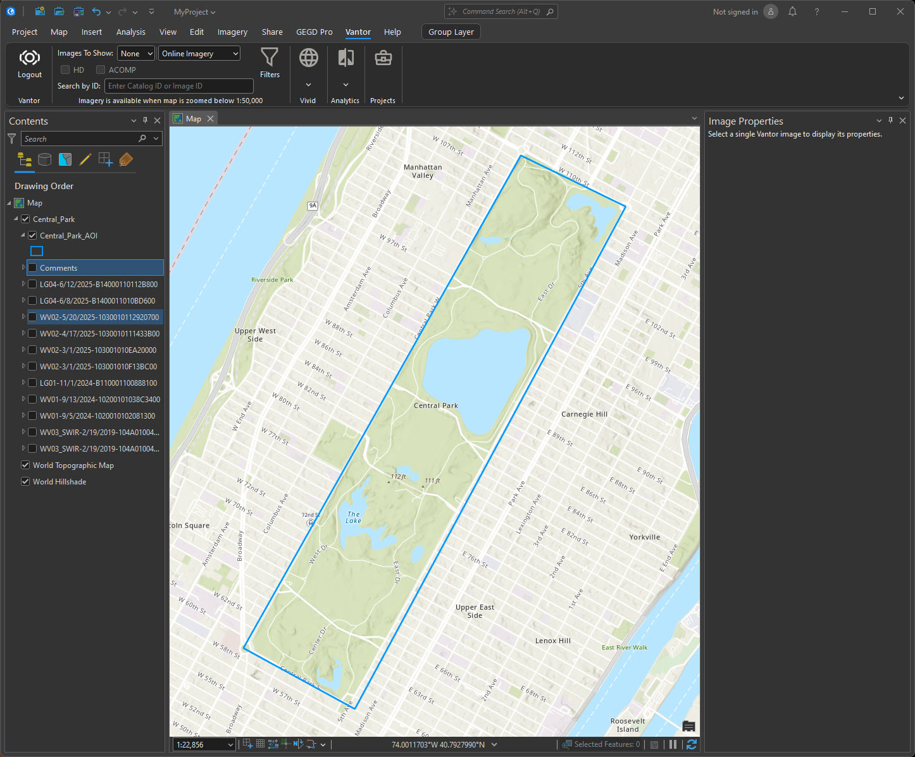
Task: Click the List By Editing pencil icon
Action: tap(85, 160)
